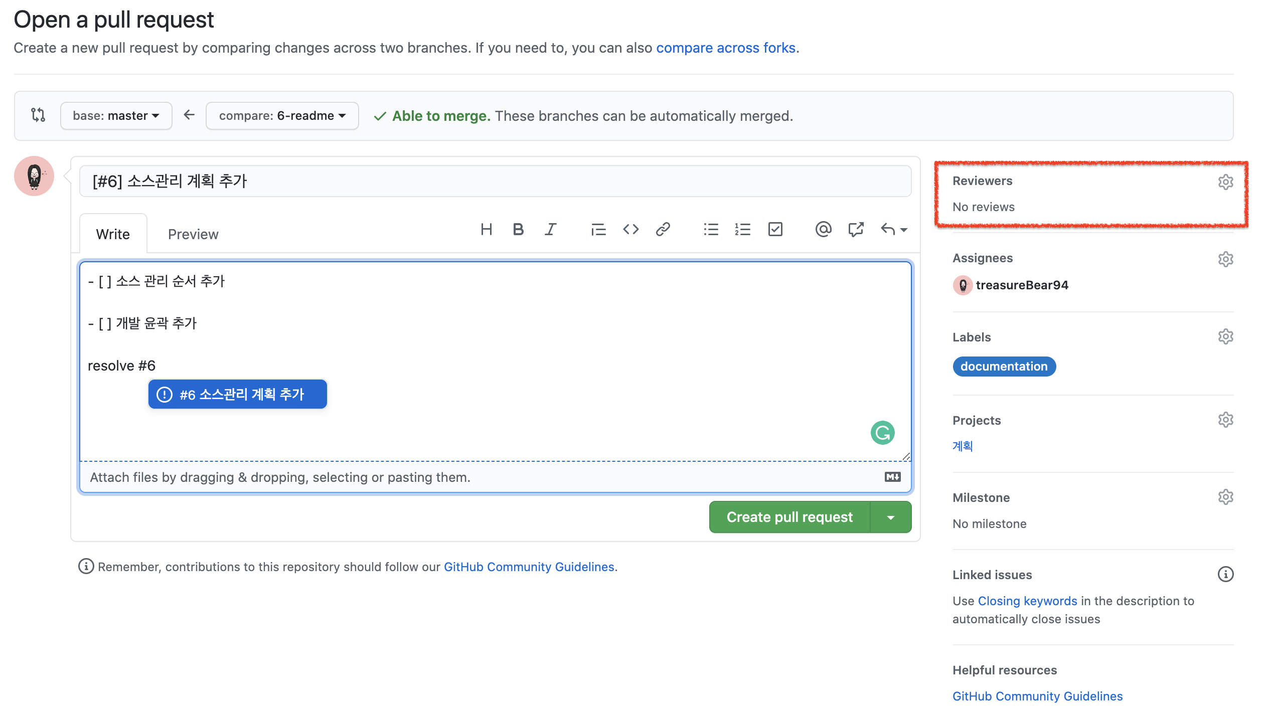1268x716 pixels.
Task: Switch to the Write tab
Action: tap(113, 234)
